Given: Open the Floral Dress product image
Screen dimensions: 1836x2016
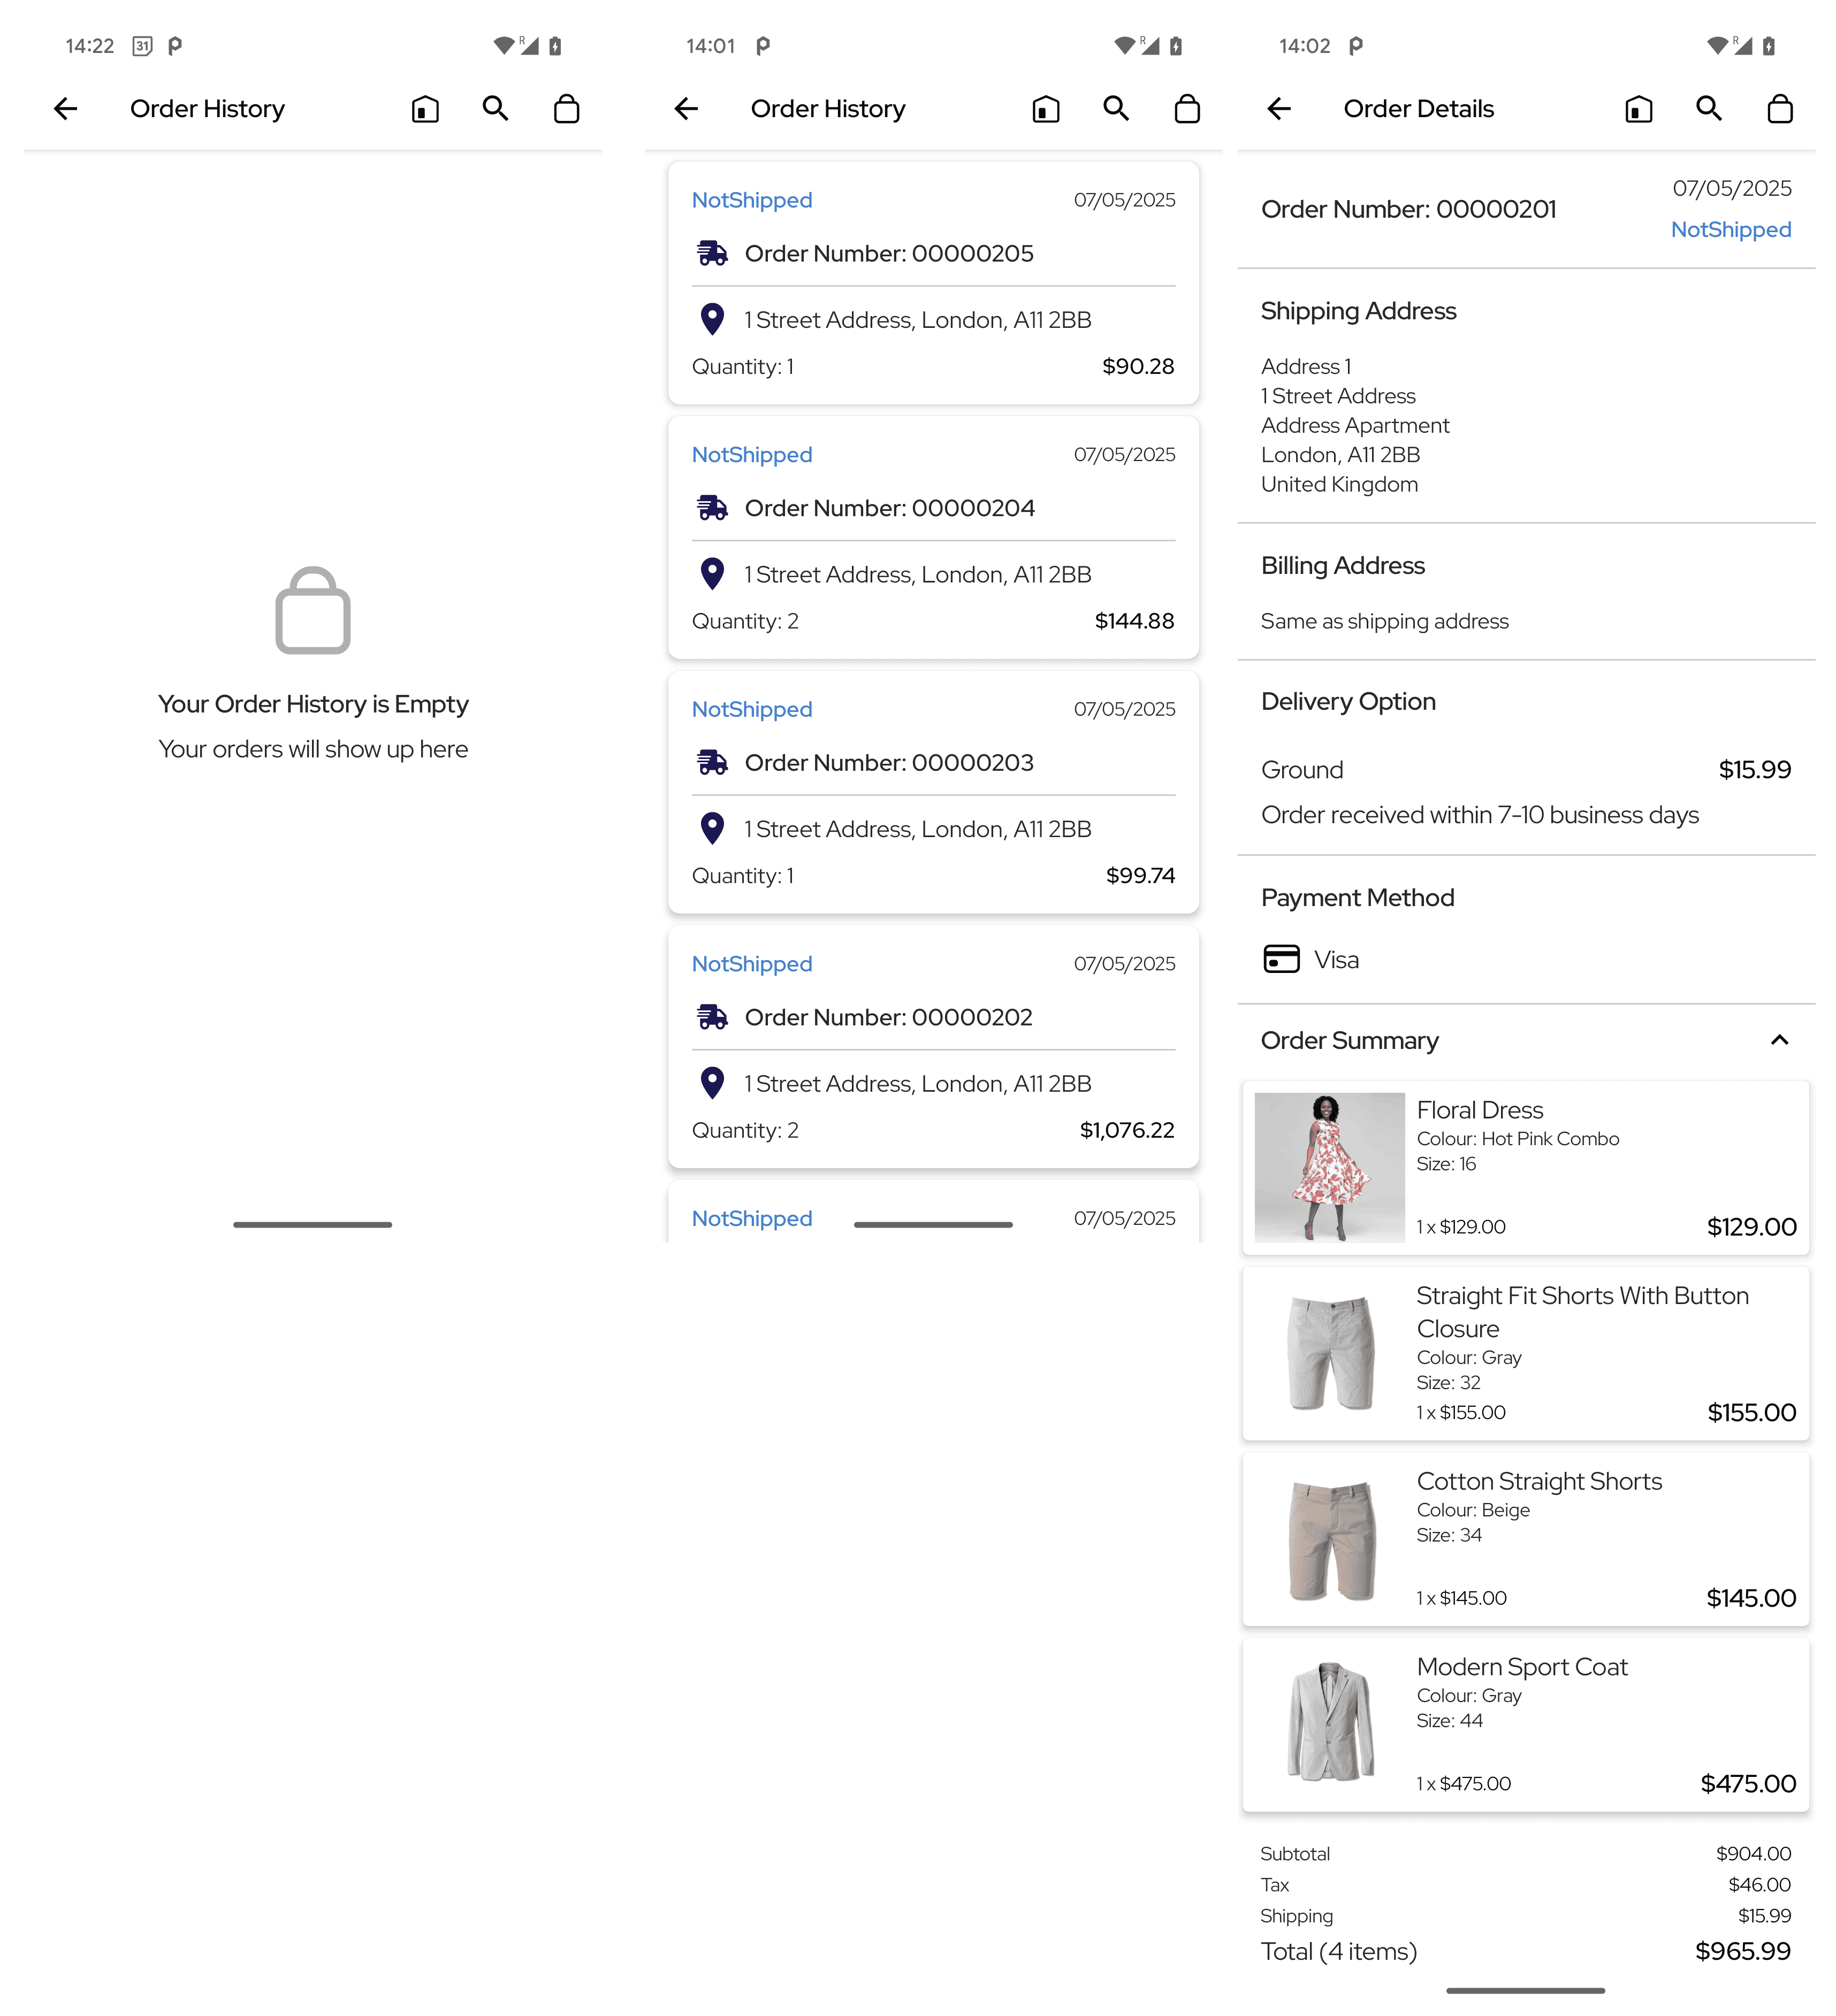Looking at the screenshot, I should 1330,1168.
